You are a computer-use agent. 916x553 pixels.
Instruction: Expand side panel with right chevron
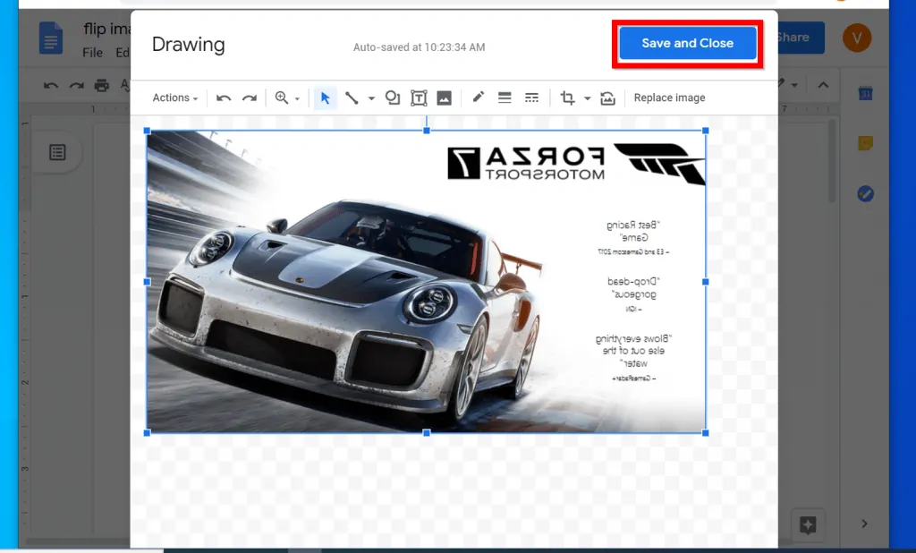pos(865,523)
